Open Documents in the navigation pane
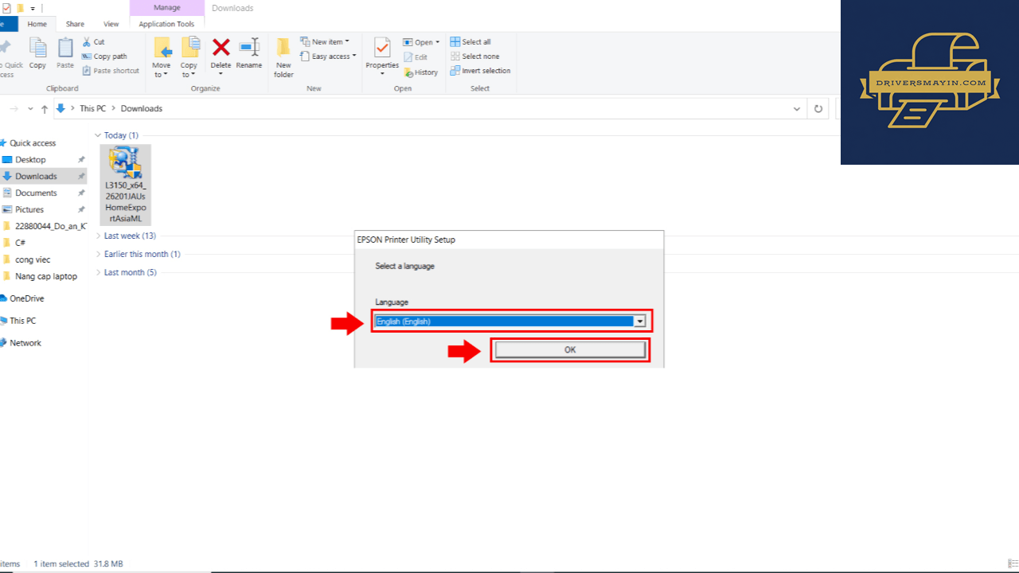1019x573 pixels. [x=36, y=193]
